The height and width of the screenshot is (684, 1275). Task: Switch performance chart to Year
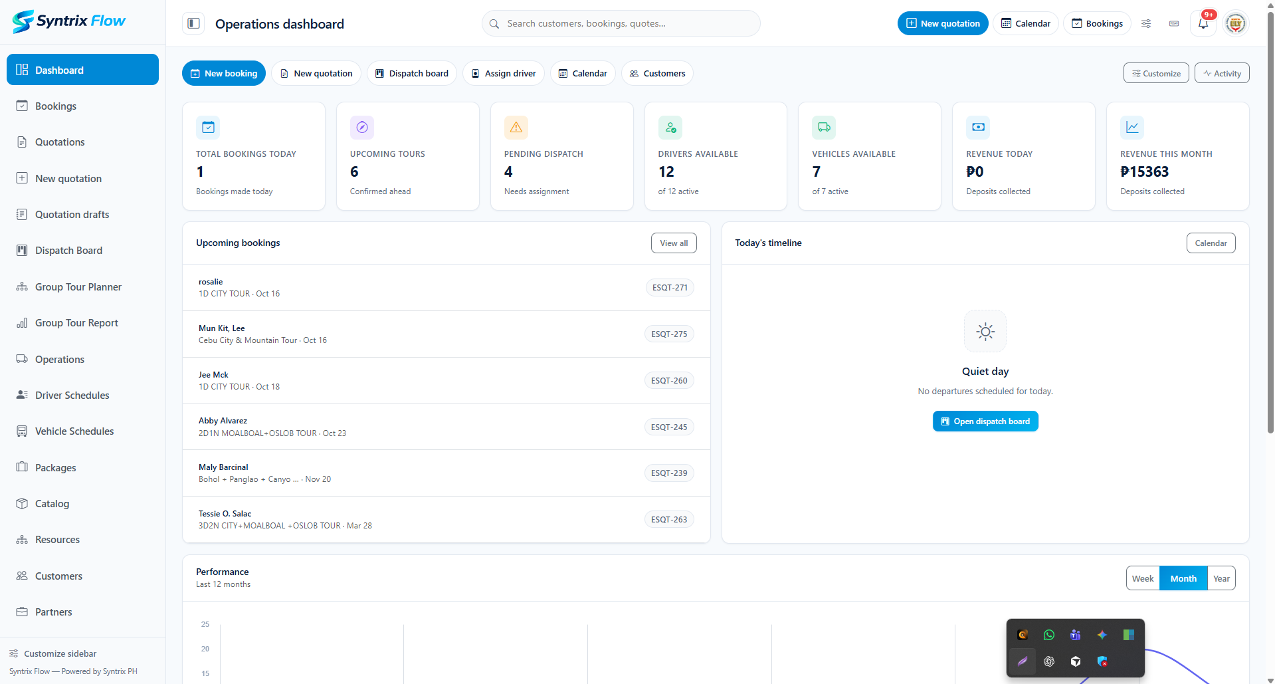[1221, 578]
